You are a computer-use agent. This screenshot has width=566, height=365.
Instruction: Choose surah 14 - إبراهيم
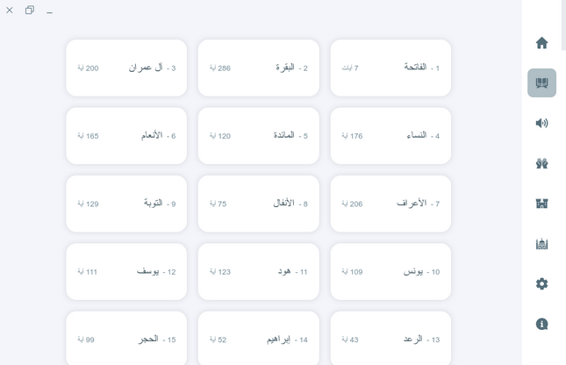258,339
